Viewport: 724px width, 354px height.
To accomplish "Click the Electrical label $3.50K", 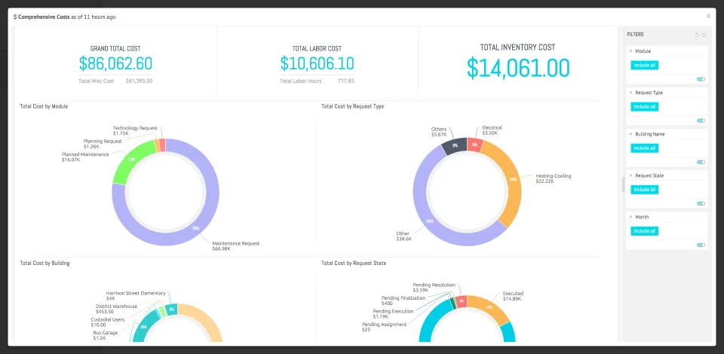I will pyautogui.click(x=492, y=130).
